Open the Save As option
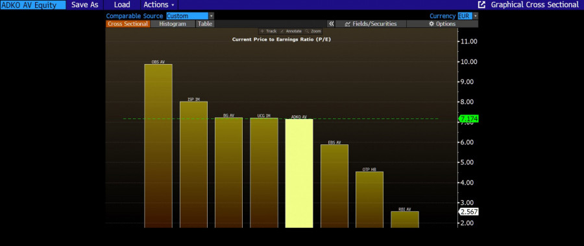This screenshot has width=584, height=246. (84, 5)
